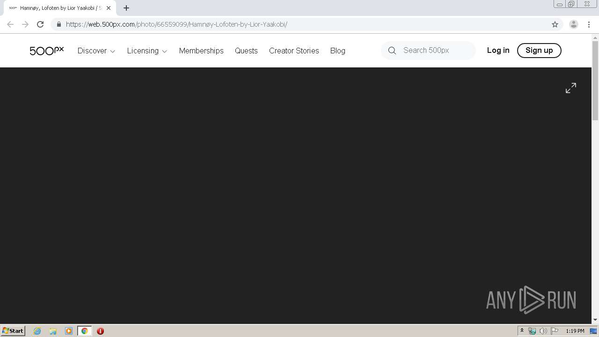The width and height of the screenshot is (599, 337).
Task: Show hidden system tray icons
Action: (x=522, y=331)
